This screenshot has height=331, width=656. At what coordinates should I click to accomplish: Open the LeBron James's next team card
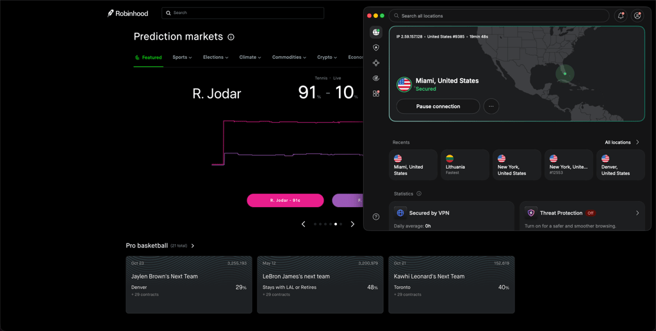click(x=320, y=284)
